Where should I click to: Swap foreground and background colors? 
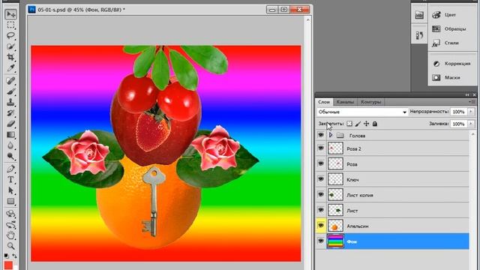coord(14,255)
